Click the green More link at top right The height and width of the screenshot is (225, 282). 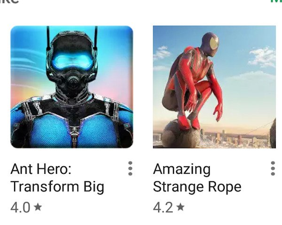pyautogui.click(x=278, y=1)
